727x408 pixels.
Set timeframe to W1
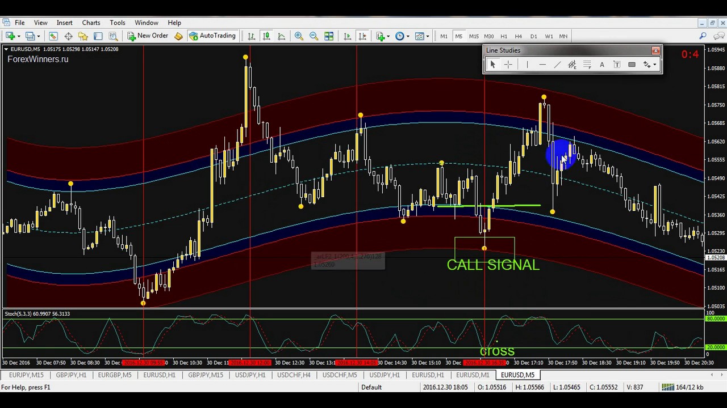(x=549, y=36)
